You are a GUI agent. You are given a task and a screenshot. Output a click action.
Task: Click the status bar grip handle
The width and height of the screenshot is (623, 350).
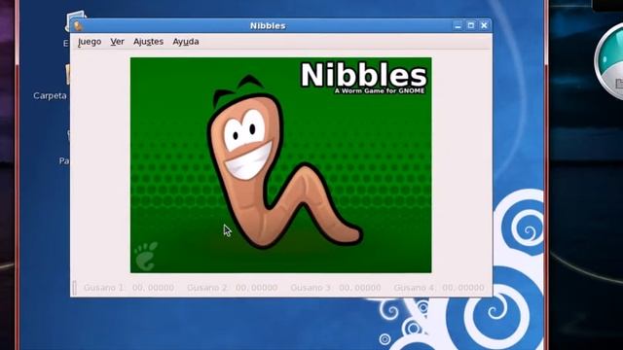tap(74, 288)
